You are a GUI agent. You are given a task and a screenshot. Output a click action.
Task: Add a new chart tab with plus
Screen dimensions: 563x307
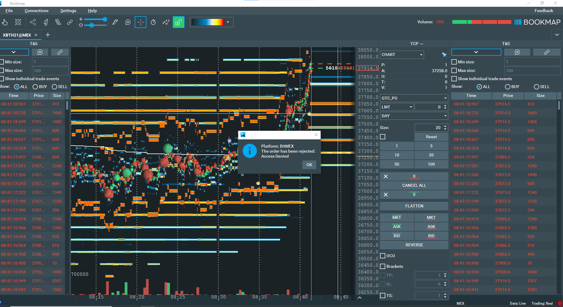tap(48, 35)
